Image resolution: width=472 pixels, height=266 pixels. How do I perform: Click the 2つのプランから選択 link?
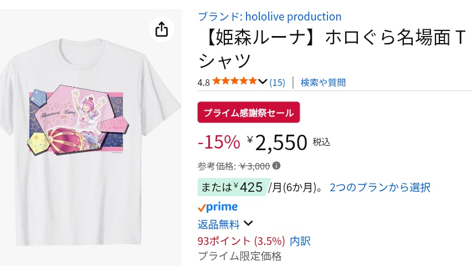pos(380,187)
